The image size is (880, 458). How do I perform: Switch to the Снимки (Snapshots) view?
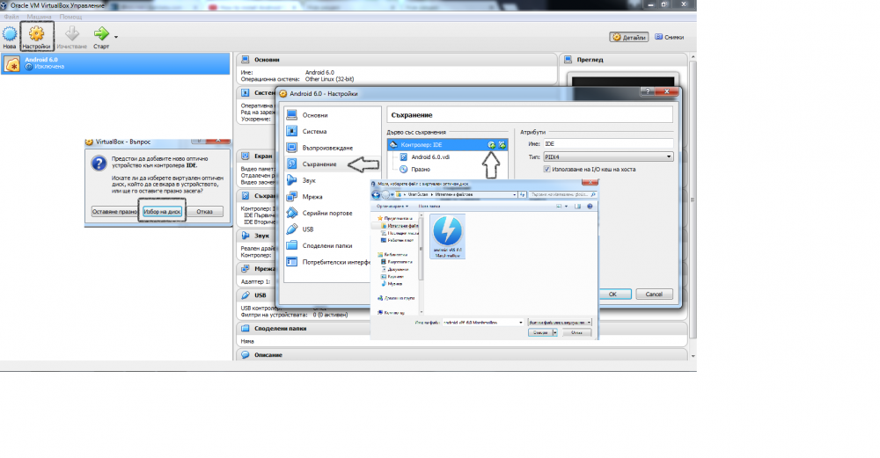(669, 38)
